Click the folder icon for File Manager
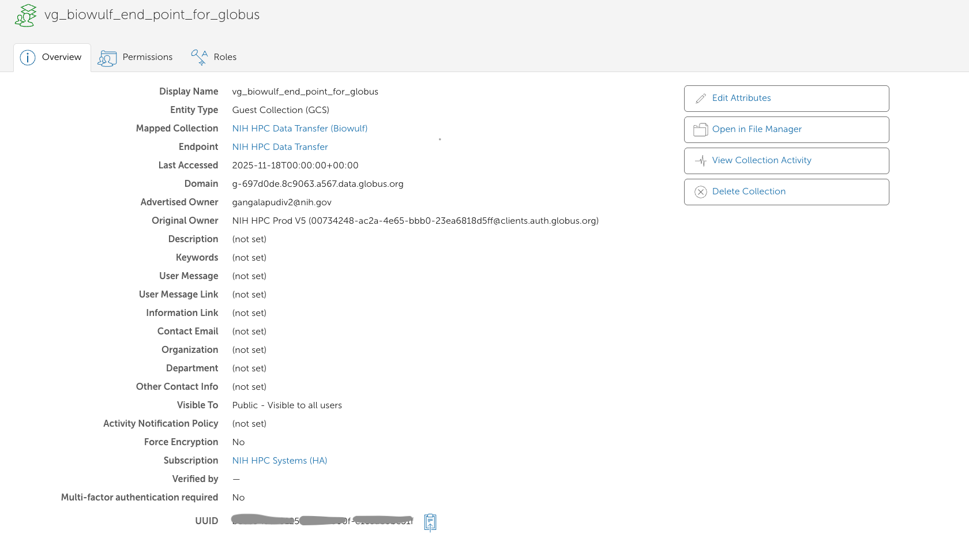 [x=701, y=130]
